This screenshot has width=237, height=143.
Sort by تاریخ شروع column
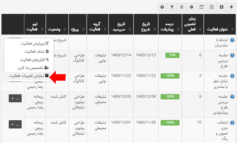(x=146, y=24)
